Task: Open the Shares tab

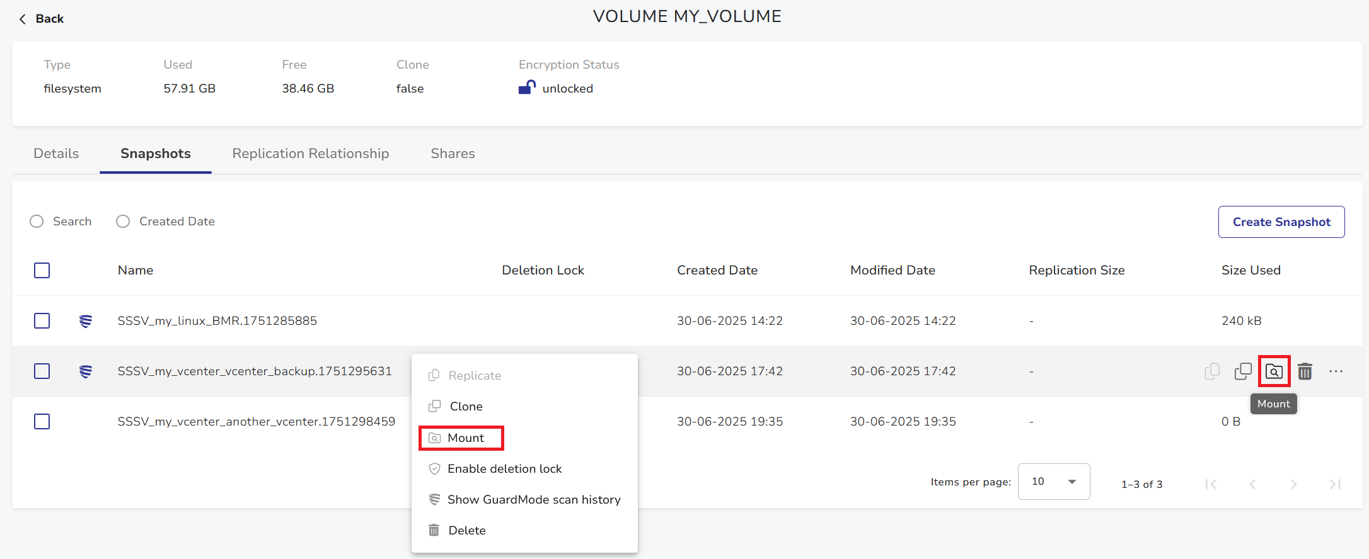Action: (x=453, y=154)
